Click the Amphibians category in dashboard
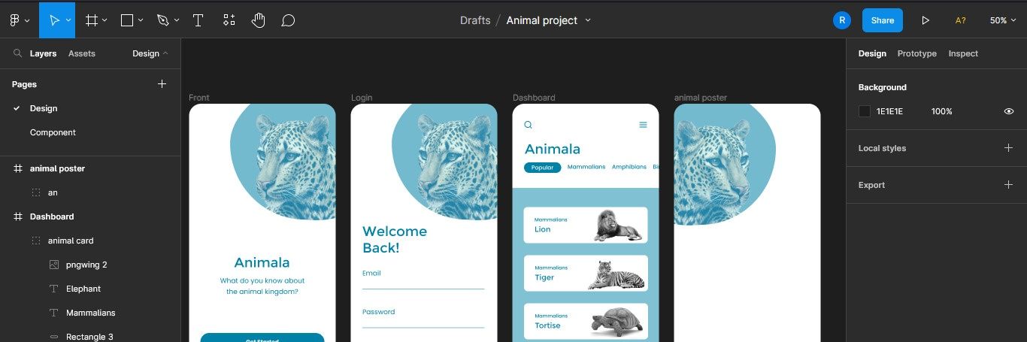Viewport: 1027px width, 342px height. click(x=629, y=167)
